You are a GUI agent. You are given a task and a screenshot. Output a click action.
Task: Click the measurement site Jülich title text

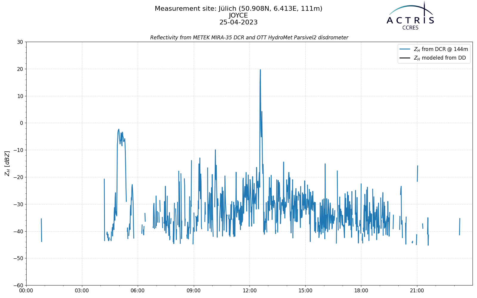pyautogui.click(x=238, y=9)
